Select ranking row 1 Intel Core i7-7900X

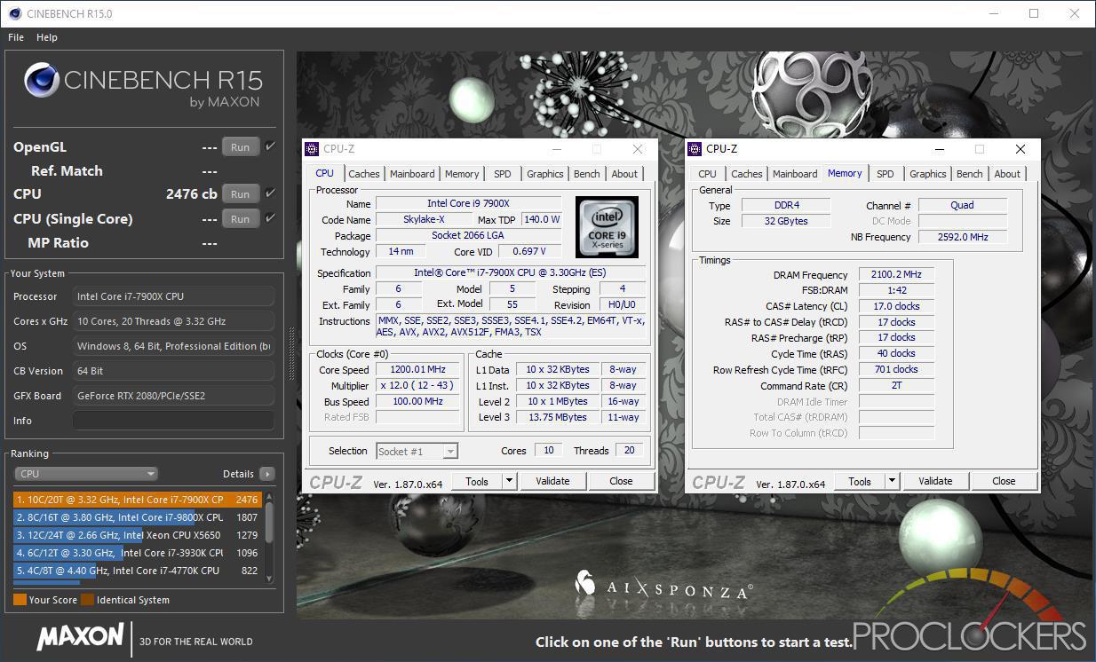coord(138,500)
